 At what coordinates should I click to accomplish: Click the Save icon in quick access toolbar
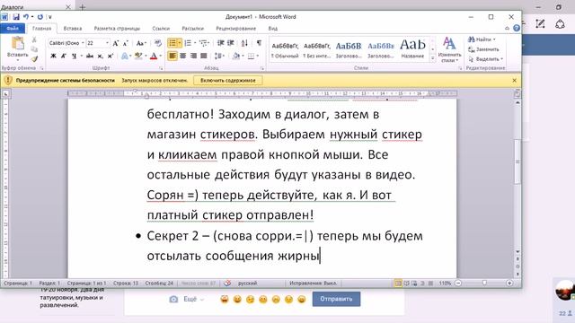pyautogui.click(x=16, y=17)
